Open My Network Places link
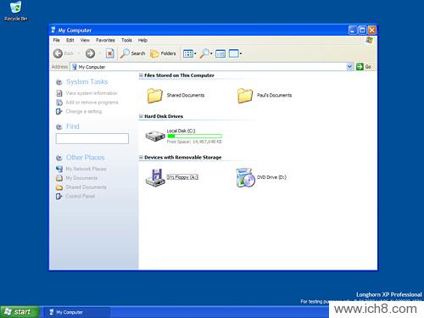Image resolution: width=424 pixels, height=318 pixels. [x=86, y=169]
